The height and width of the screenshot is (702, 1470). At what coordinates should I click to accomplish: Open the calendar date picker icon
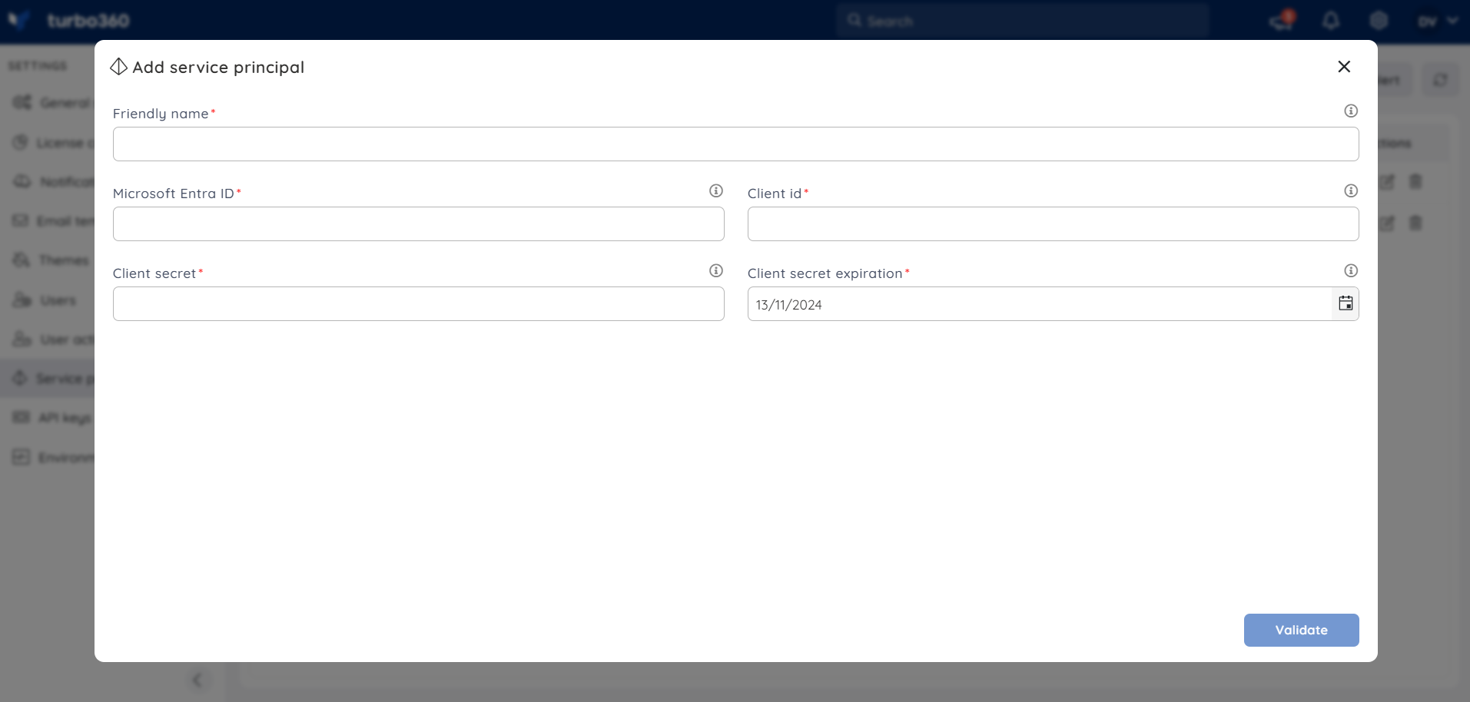tap(1345, 303)
